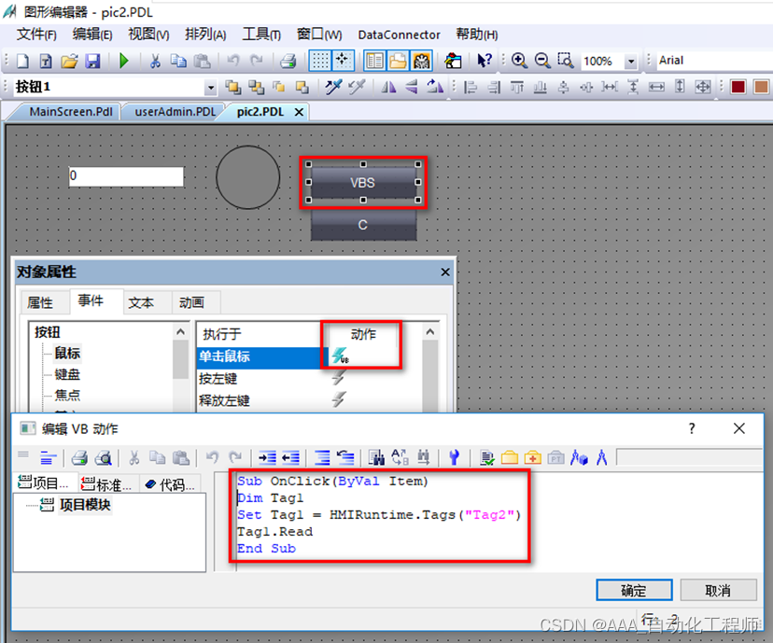
Task: Click the orange-brown color swatch
Action: point(761,87)
